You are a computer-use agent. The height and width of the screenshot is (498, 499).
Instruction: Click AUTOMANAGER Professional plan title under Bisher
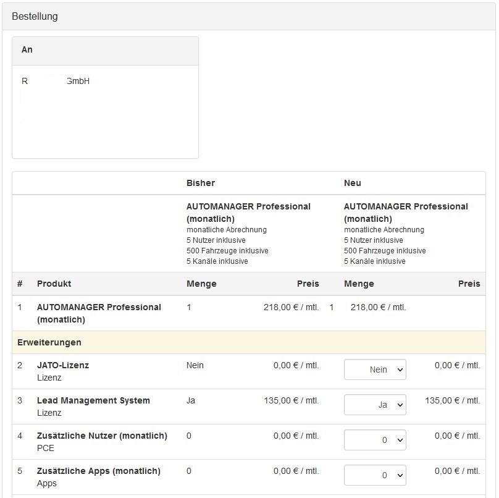click(248, 213)
